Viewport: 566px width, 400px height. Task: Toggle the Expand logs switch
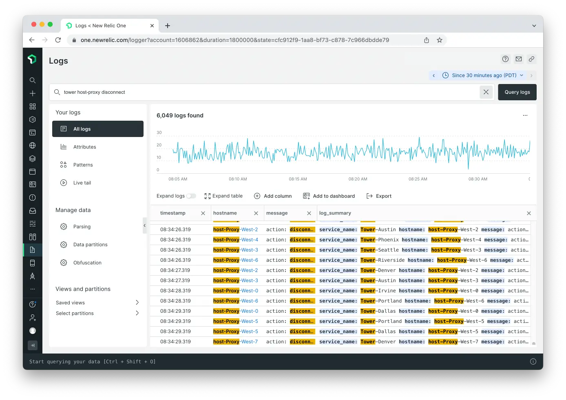pos(190,196)
